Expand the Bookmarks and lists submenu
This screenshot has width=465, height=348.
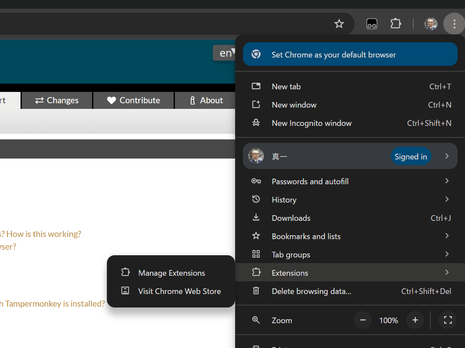coord(306,236)
